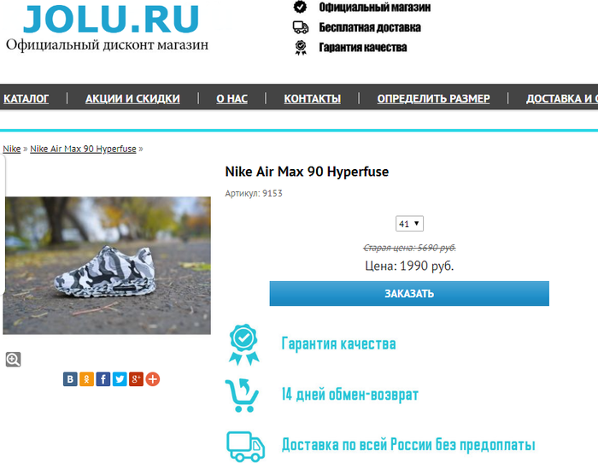
Task: Open the shoe size 41 dropdown
Action: point(409,224)
